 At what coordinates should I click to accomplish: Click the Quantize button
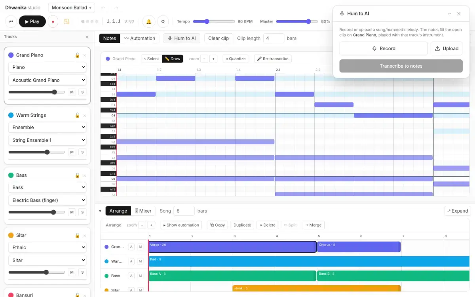coord(236,59)
